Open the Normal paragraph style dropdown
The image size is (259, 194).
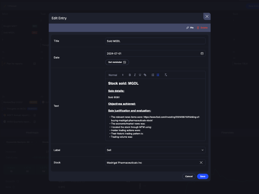pyautogui.click(x=116, y=75)
